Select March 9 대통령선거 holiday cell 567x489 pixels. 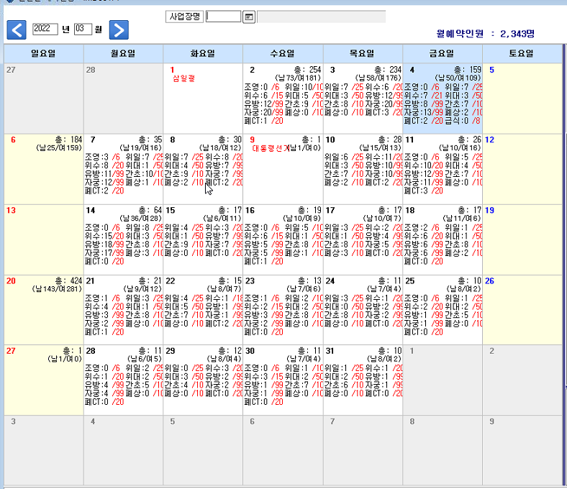(283, 169)
